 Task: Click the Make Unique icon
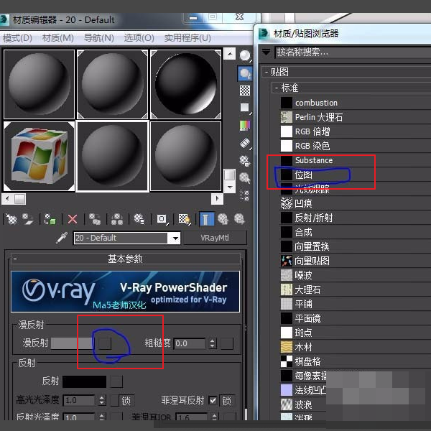(117, 219)
